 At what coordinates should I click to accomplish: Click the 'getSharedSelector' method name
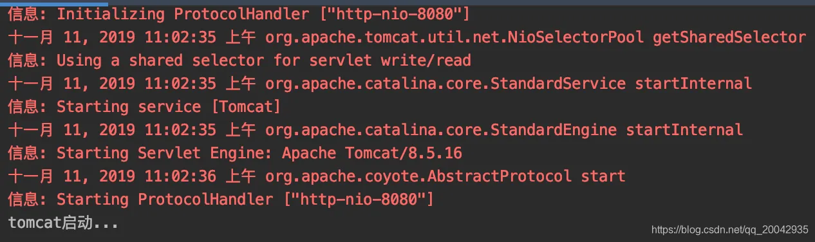click(729, 37)
